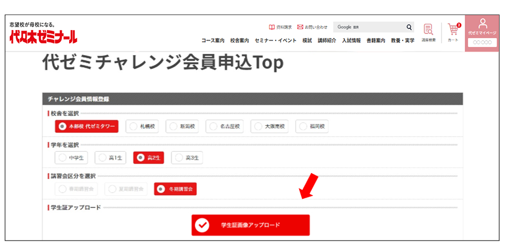Select 冬期講習会 session option
This screenshot has height=248, width=506.
click(175, 188)
